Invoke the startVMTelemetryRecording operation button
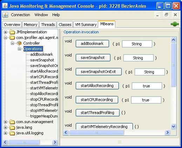 click(104, 126)
